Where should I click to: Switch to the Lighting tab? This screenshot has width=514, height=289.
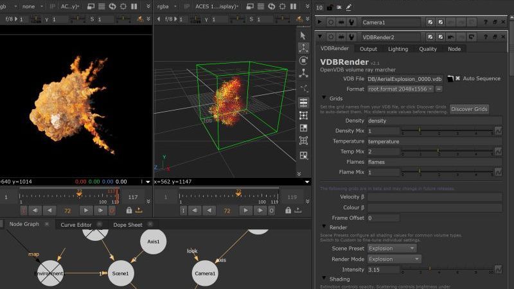398,49
